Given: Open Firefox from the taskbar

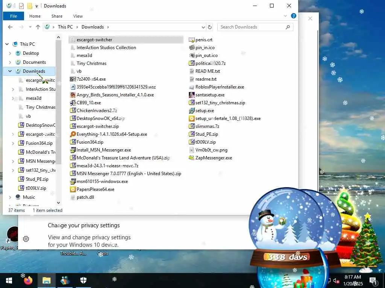Looking at the screenshot, I should pyautogui.click(x=28, y=280).
